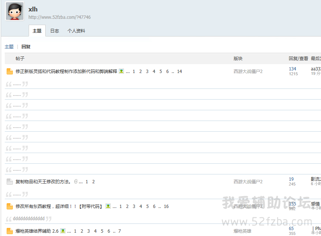Go to page 16 of 修改所有东西教程 thread

point(166,206)
